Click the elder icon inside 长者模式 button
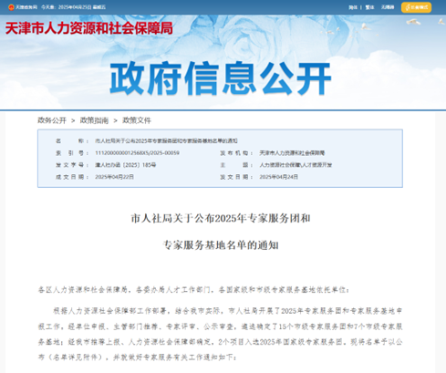The width and height of the screenshot is (446, 373). point(408,7)
